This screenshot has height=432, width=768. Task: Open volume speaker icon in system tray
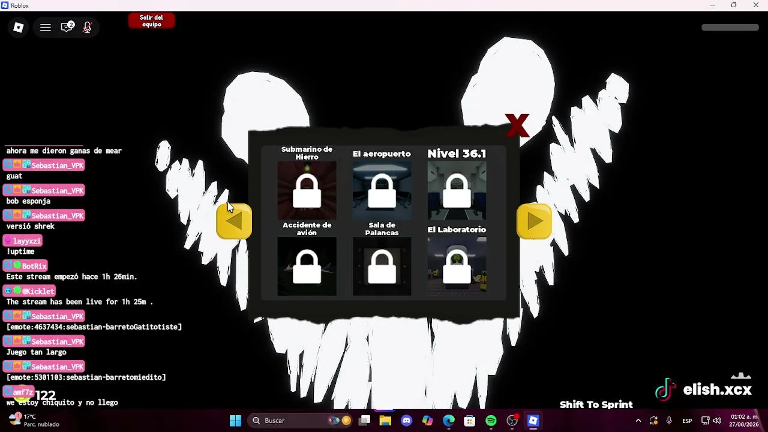click(717, 421)
